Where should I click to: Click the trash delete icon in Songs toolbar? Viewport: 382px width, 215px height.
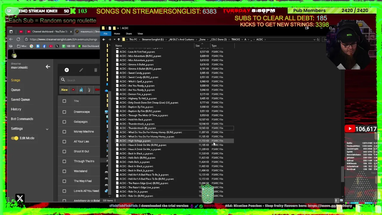[x=95, y=70]
